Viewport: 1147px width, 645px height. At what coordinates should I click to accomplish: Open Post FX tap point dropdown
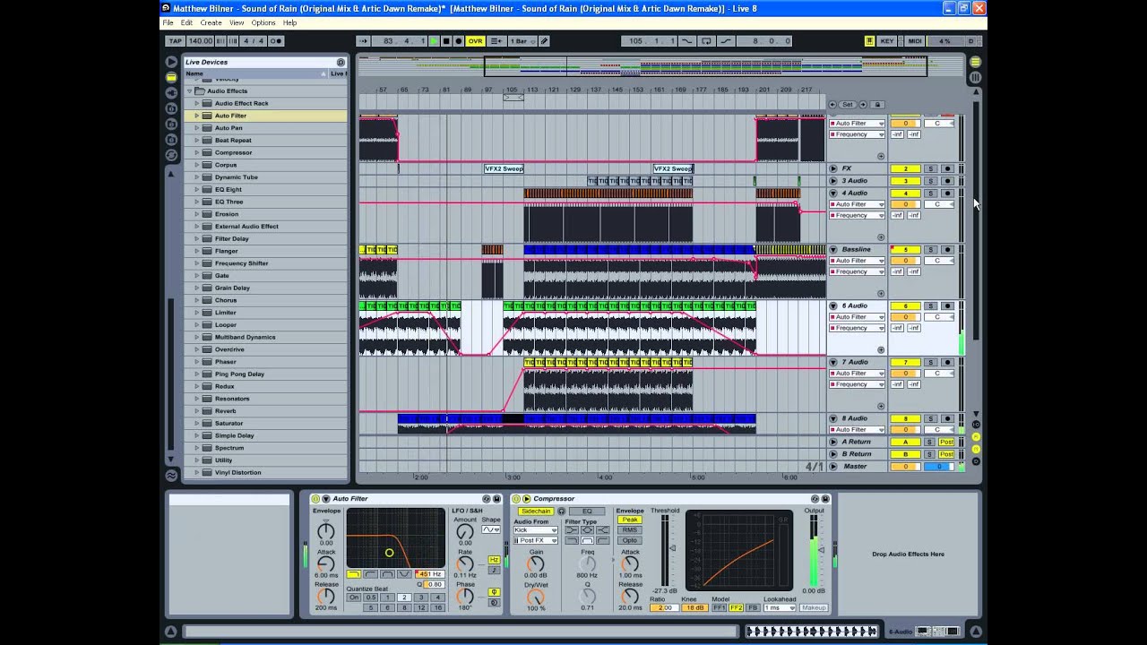535,540
